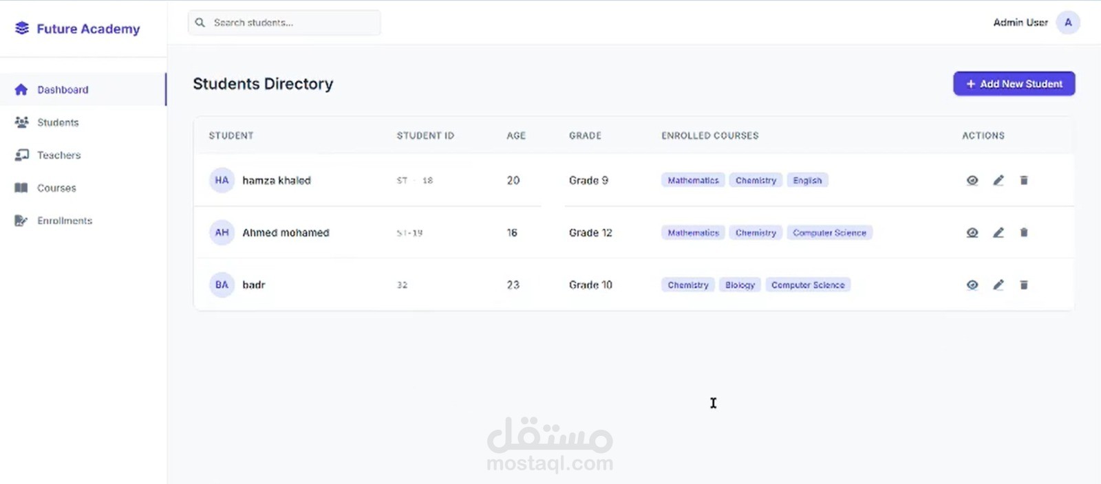Click the Future Academy logo icon

coord(22,28)
